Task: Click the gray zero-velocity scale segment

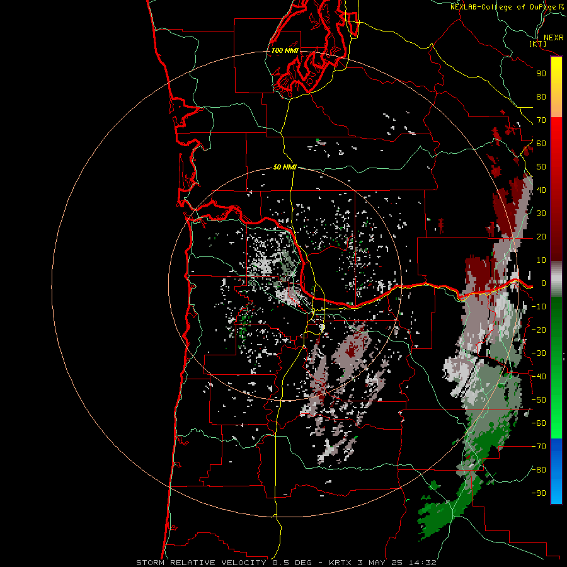Action: click(556, 278)
